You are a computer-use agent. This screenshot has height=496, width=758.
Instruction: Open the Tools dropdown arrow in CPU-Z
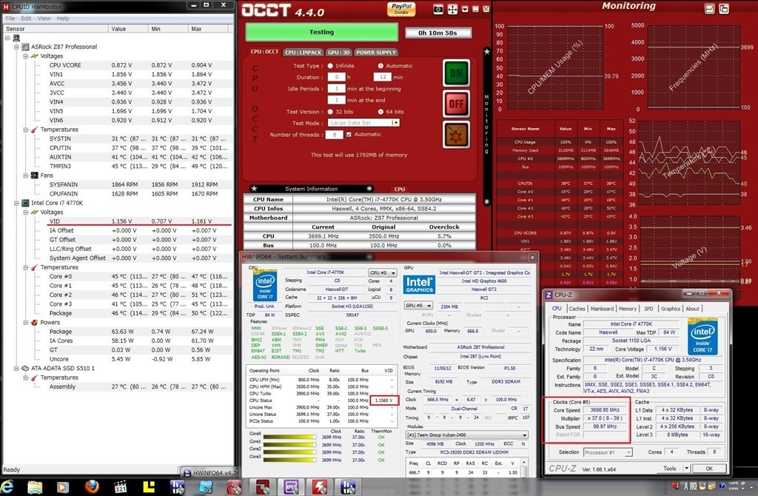coord(686,469)
